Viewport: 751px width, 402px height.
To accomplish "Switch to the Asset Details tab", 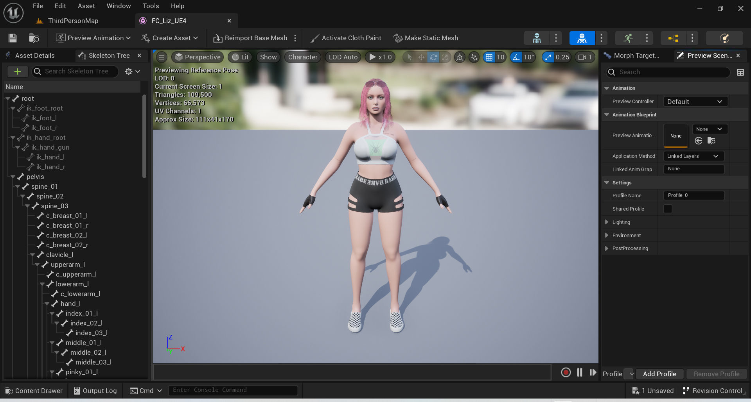I will [35, 55].
